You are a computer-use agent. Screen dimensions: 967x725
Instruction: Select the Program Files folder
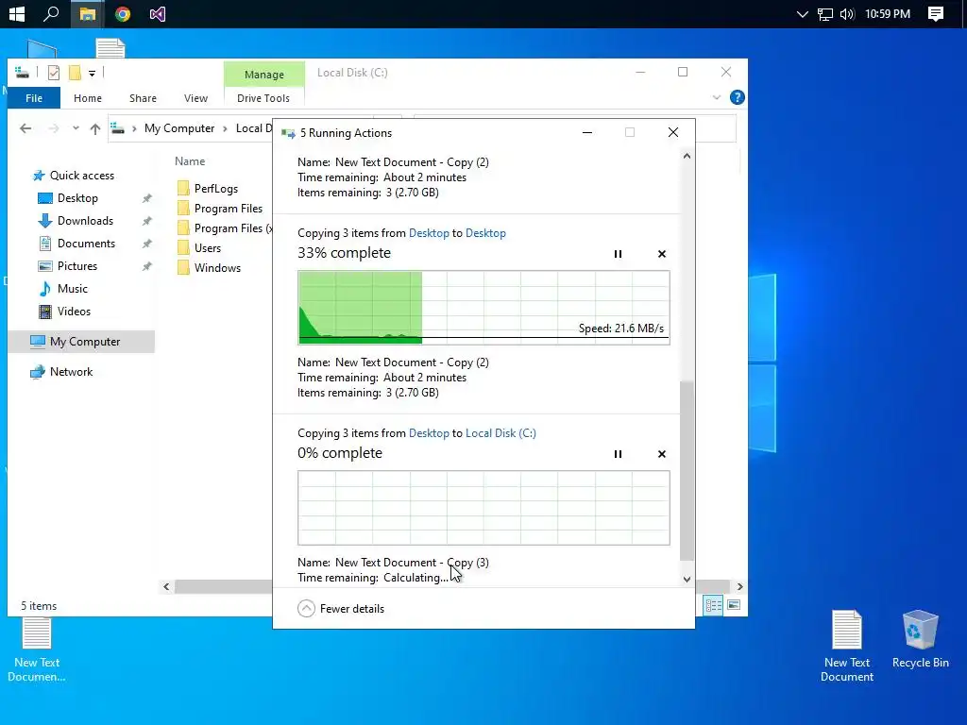pos(229,209)
